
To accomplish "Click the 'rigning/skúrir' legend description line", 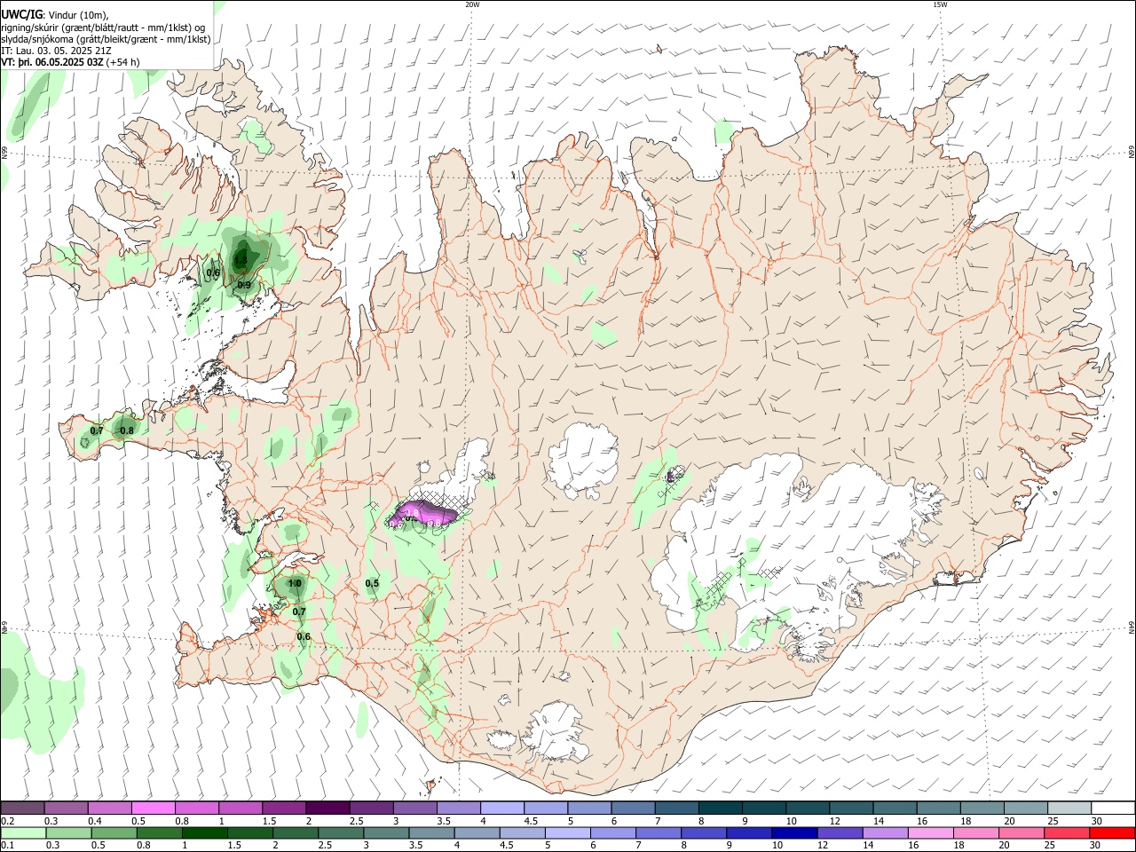I will [x=105, y=27].
